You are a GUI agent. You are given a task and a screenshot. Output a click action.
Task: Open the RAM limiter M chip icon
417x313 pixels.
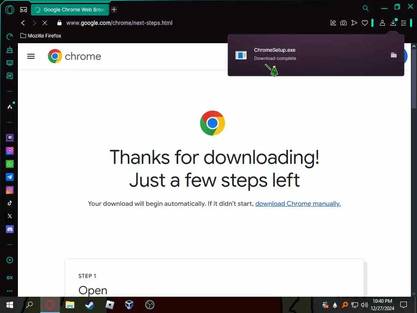pyautogui.click(x=10, y=76)
